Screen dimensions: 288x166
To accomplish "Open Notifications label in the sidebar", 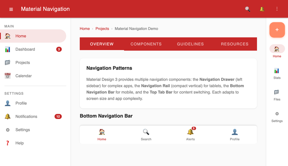I will pyautogui.click(x=26, y=117).
